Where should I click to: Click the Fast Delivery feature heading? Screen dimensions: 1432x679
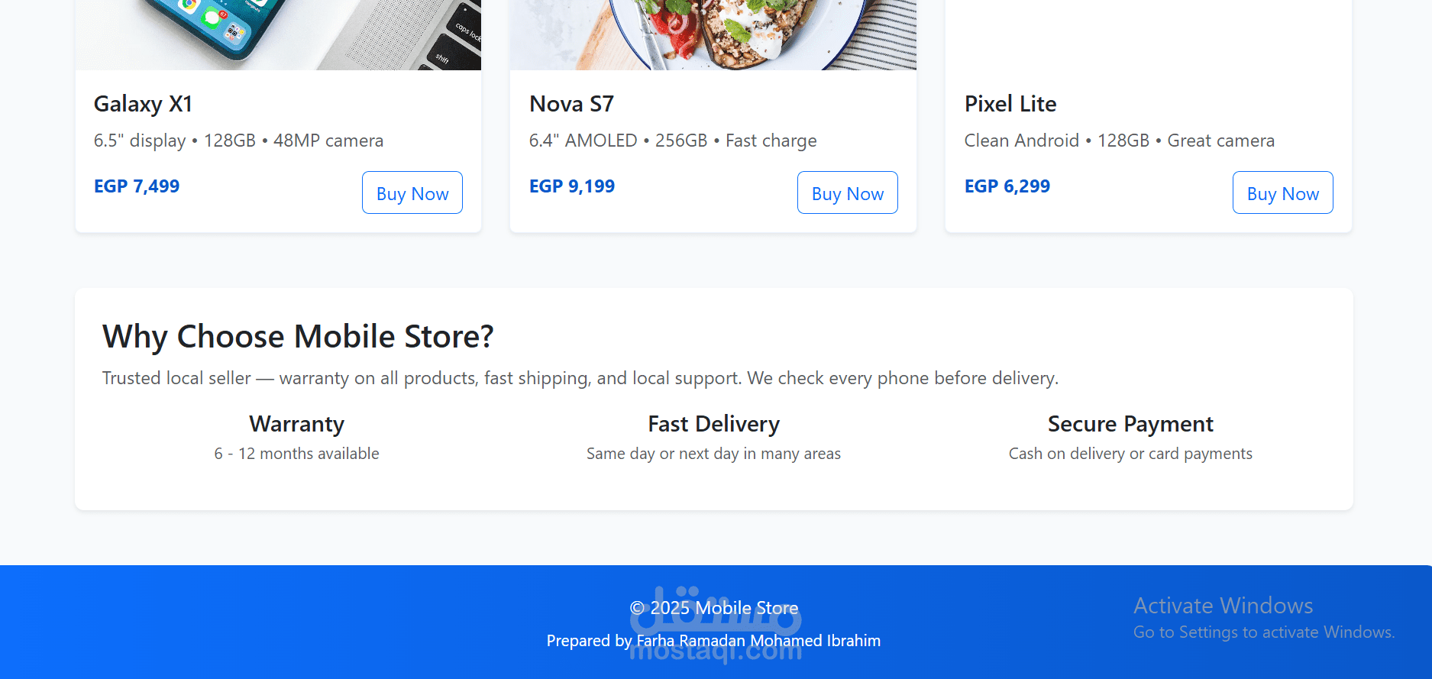713,424
